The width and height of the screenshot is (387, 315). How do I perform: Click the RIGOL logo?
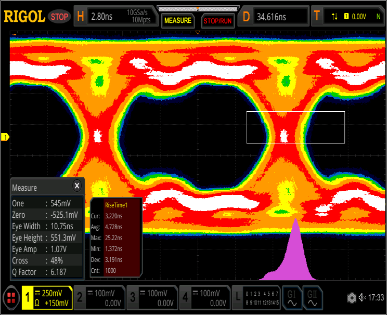pos(24,17)
